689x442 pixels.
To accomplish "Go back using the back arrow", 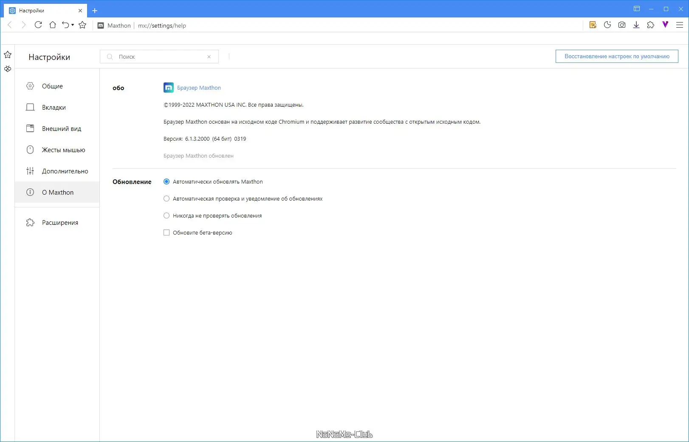I will pyautogui.click(x=10, y=25).
